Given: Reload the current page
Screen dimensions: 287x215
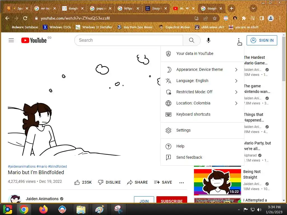Looking at the screenshot, I should click(x=25, y=18).
